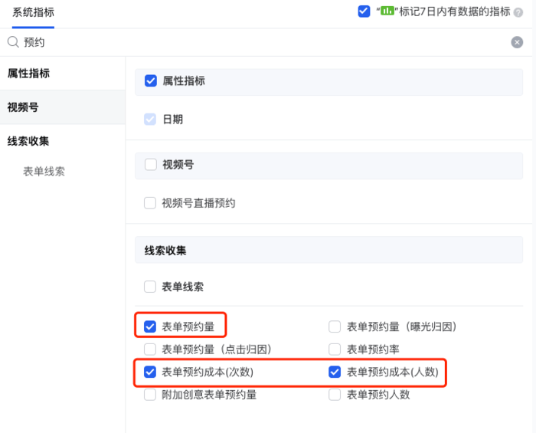
Task: Uncheck the 表单预约量 metric
Action: (151, 327)
